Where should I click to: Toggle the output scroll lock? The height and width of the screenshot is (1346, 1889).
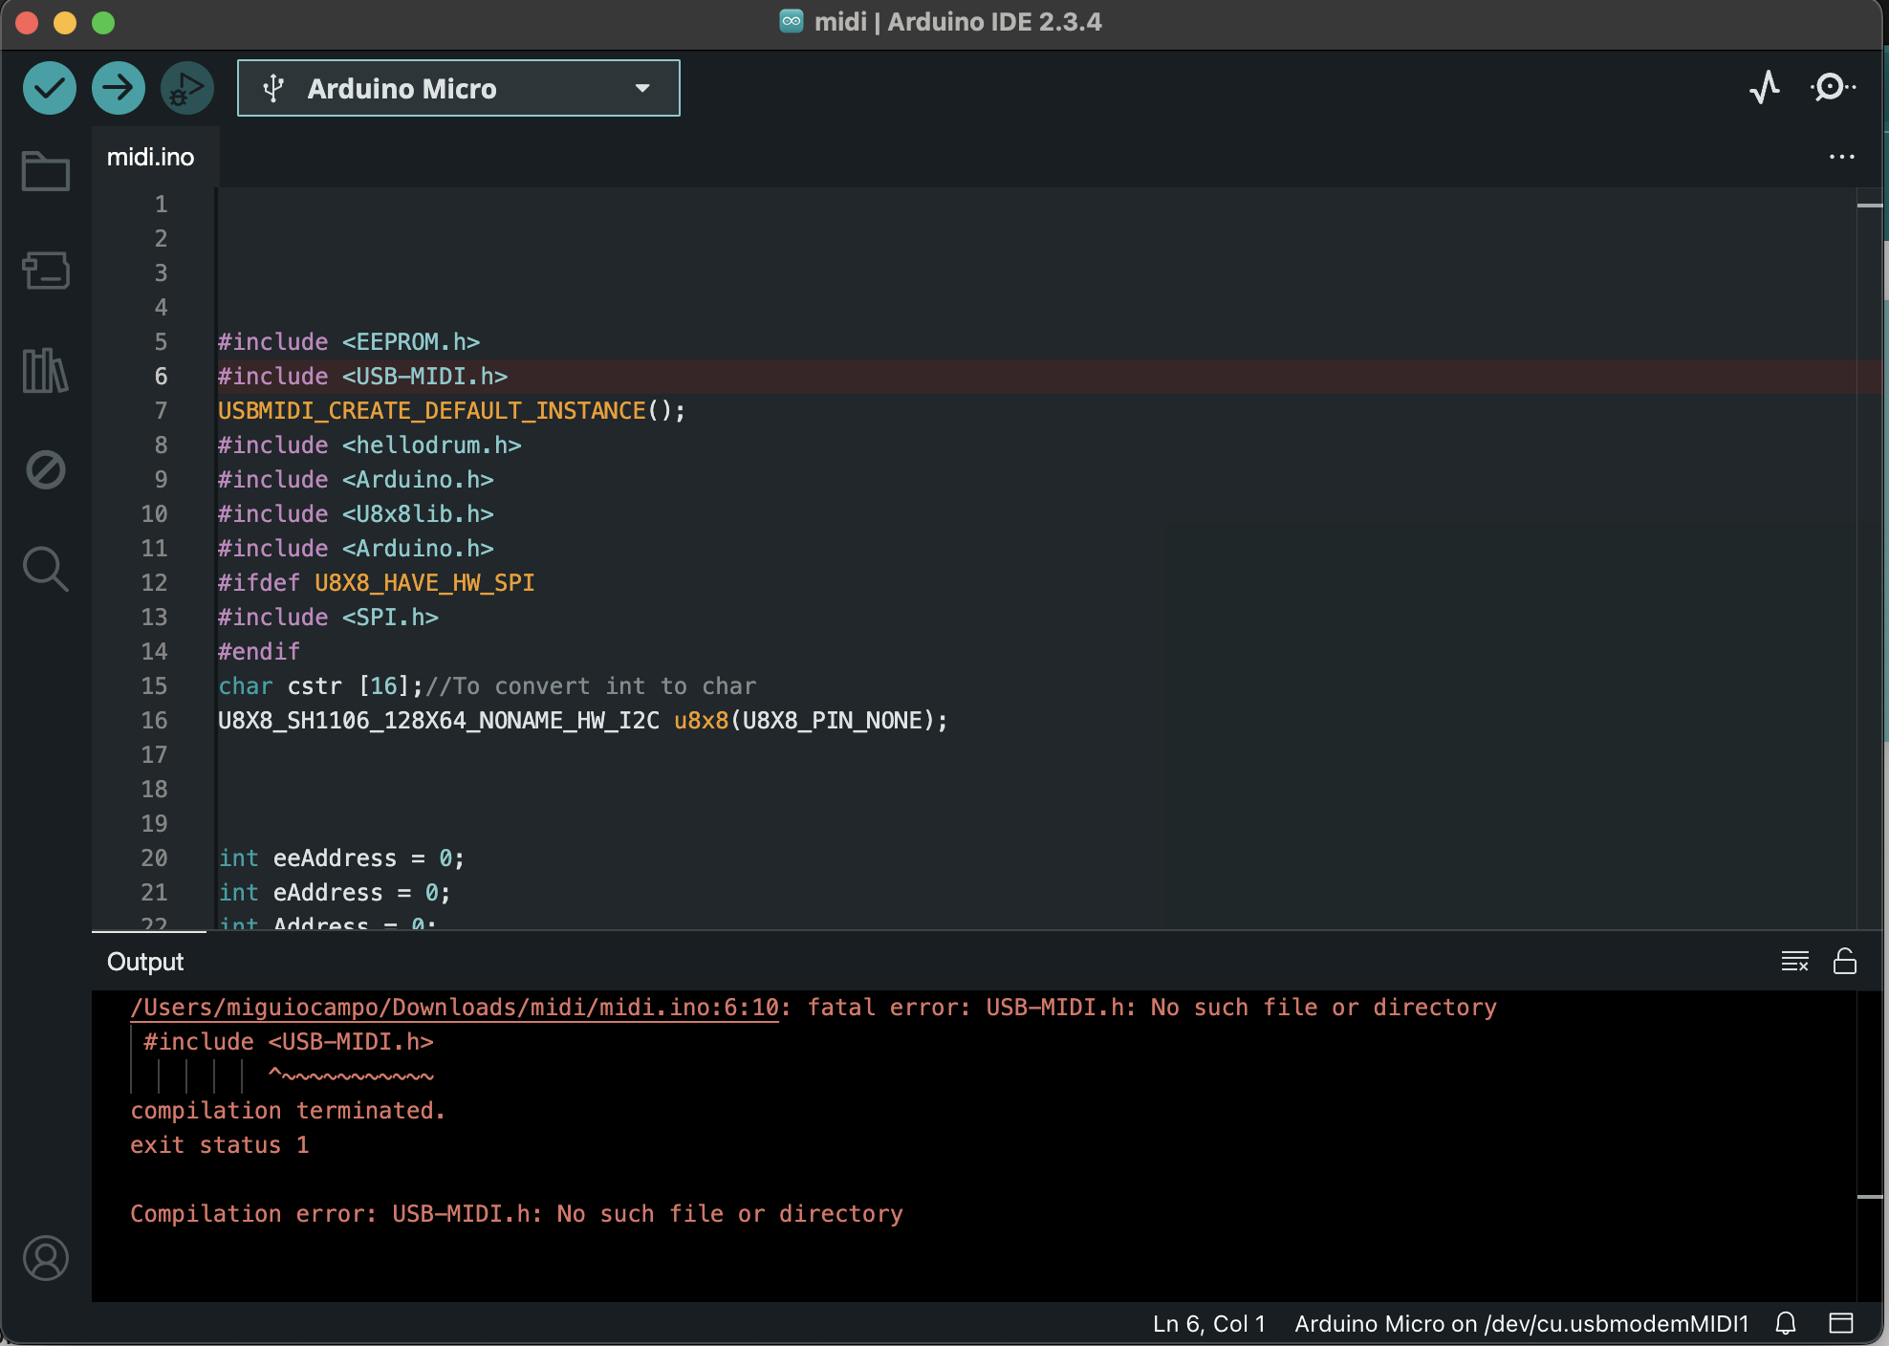pos(1845,961)
